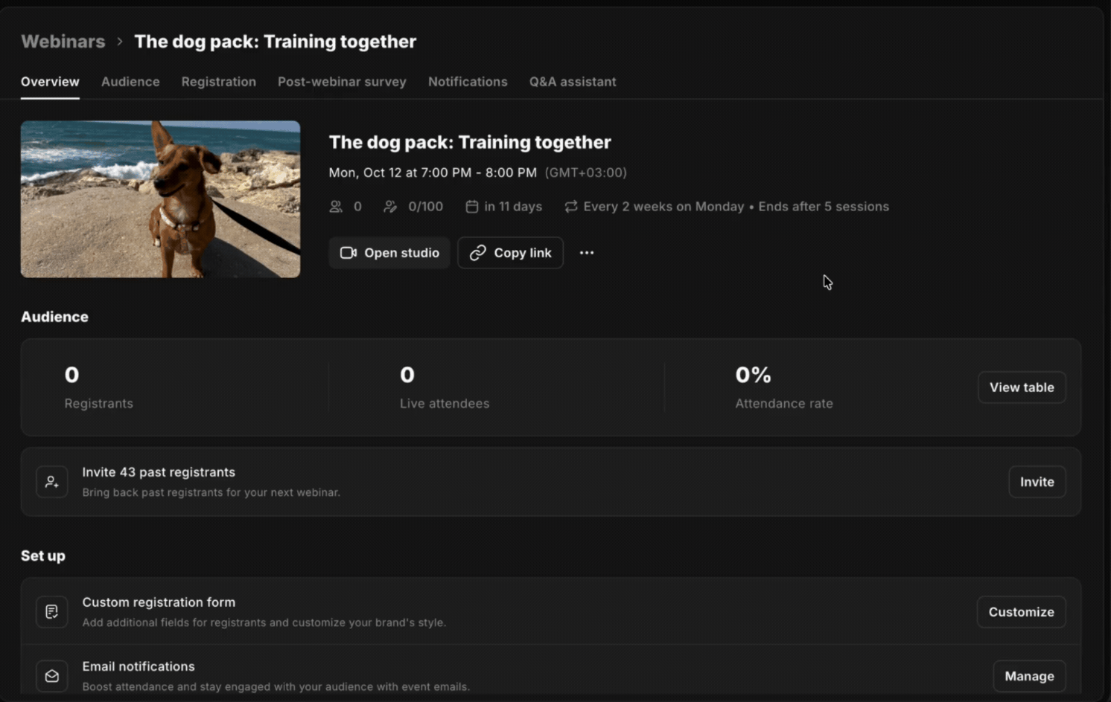Screen dimensions: 1111x702
Task: Click the 0% Attendance rate stat
Action: coord(784,387)
